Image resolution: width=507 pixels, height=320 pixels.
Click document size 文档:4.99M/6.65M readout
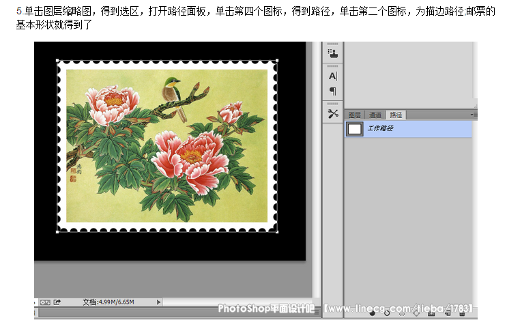pos(108,302)
